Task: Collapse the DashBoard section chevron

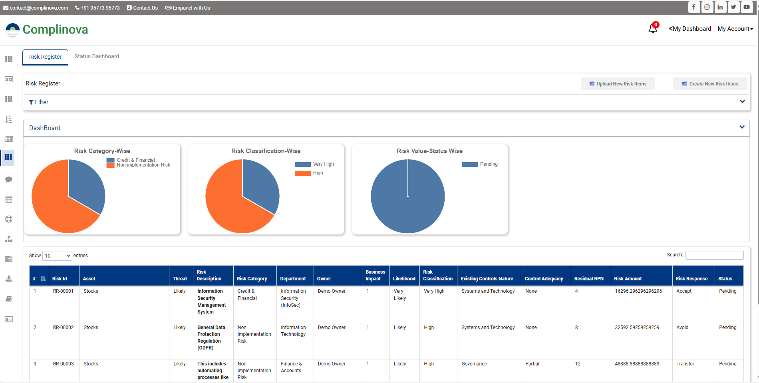Action: [x=742, y=127]
